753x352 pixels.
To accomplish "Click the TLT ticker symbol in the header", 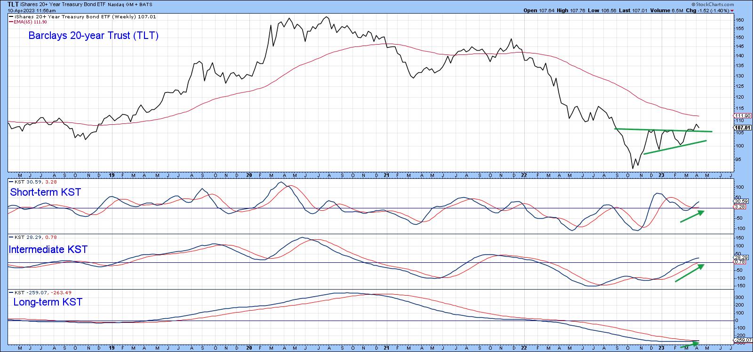I will pyautogui.click(x=13, y=4).
